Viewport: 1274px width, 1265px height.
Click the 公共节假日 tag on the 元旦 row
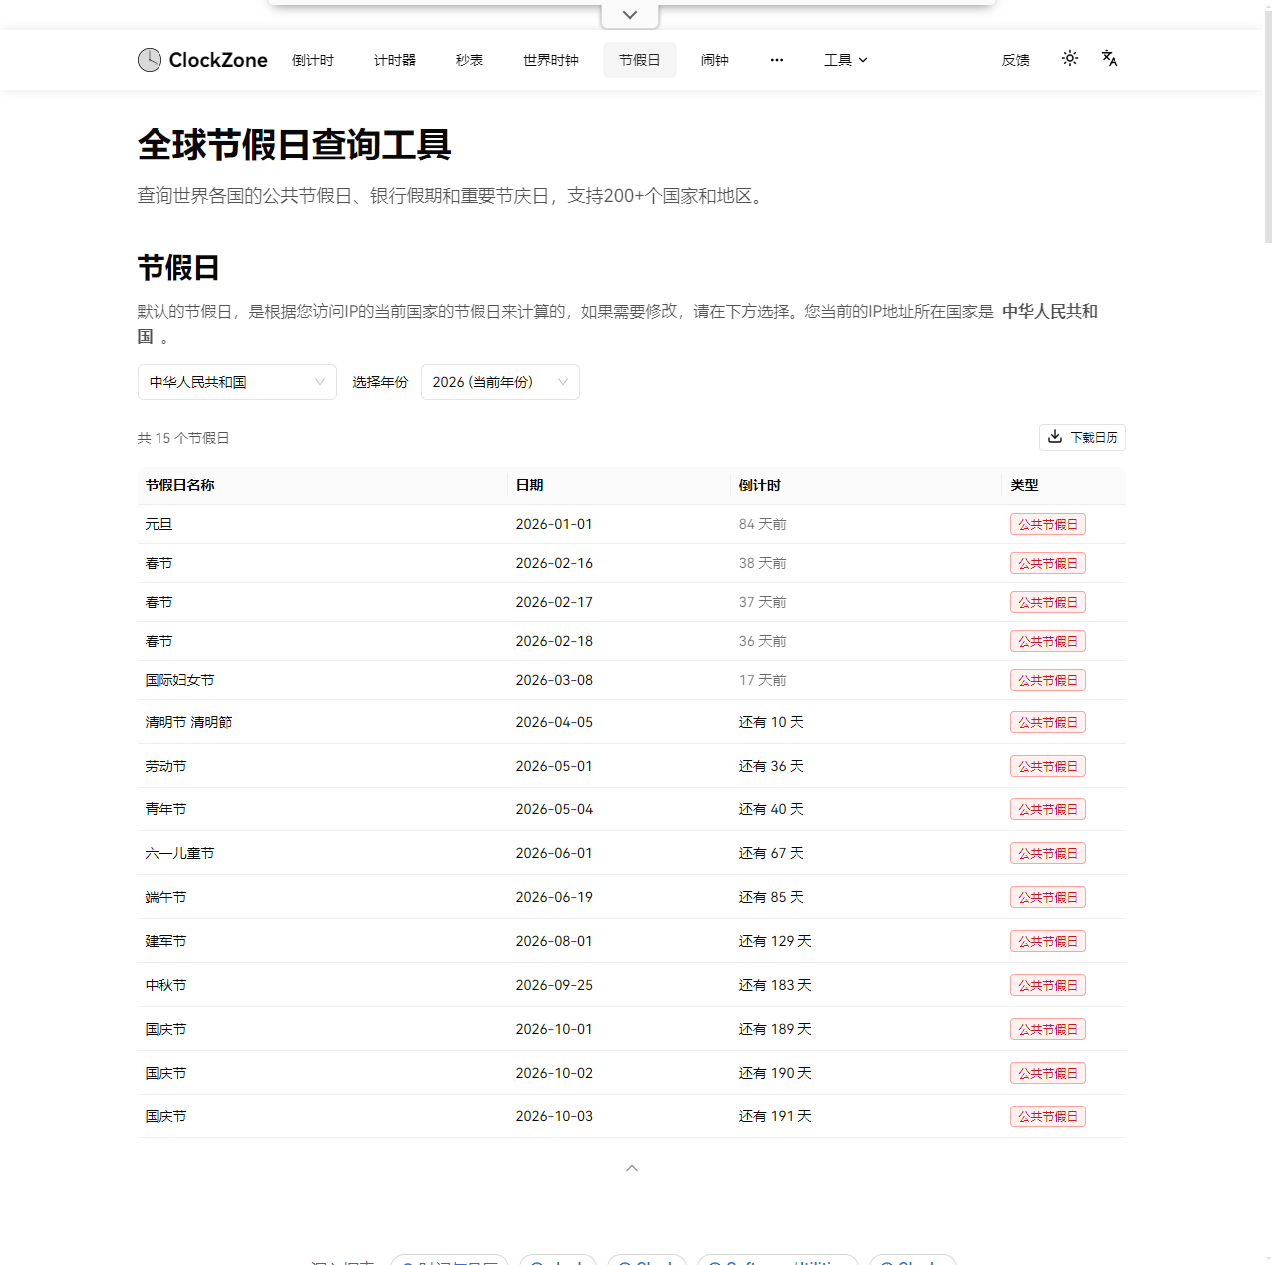pos(1047,523)
